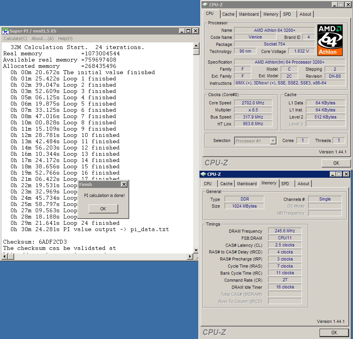Minimize the Super PI window
The height and width of the screenshot is (339, 353).
tap(182, 31)
